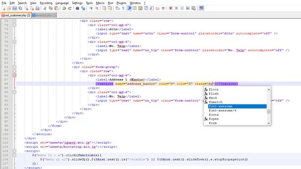301x169 pixels.
Task: Collapse the fold at line 74
Action: click(15, 25)
